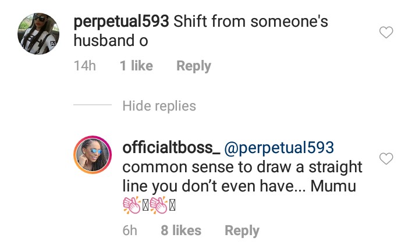This screenshot has width=419, height=252.
Task: Click the 6h timestamp on the reply
Action: click(x=129, y=230)
